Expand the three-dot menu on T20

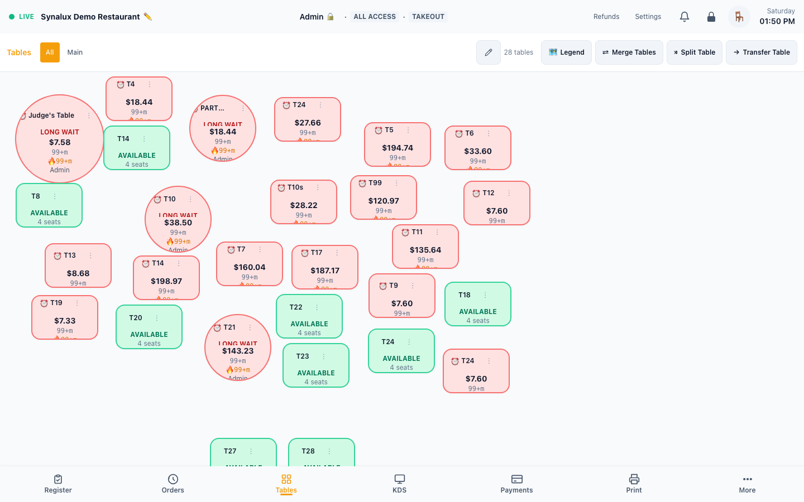tap(157, 318)
